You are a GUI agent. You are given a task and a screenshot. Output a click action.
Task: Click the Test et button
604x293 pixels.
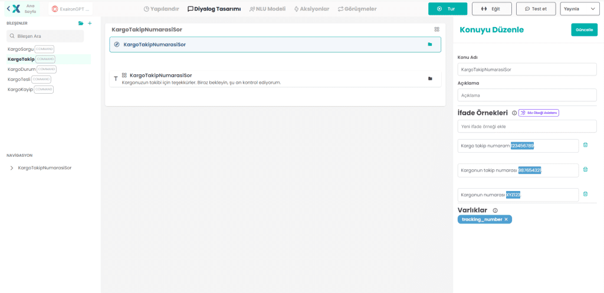pos(536,8)
